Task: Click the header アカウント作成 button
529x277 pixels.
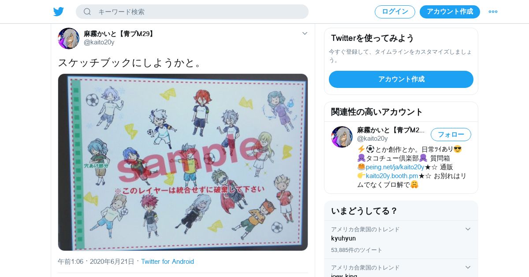Action: (x=450, y=12)
